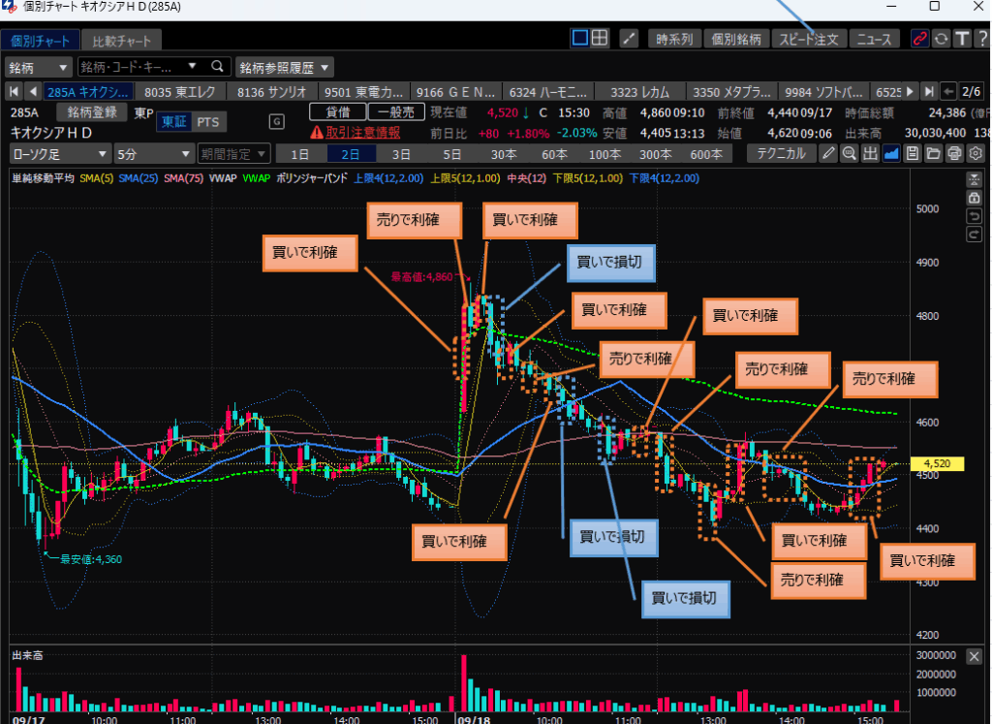The image size is (992, 724).
Task: Select the 8035 東エレク stock tab
Action: click(x=180, y=92)
